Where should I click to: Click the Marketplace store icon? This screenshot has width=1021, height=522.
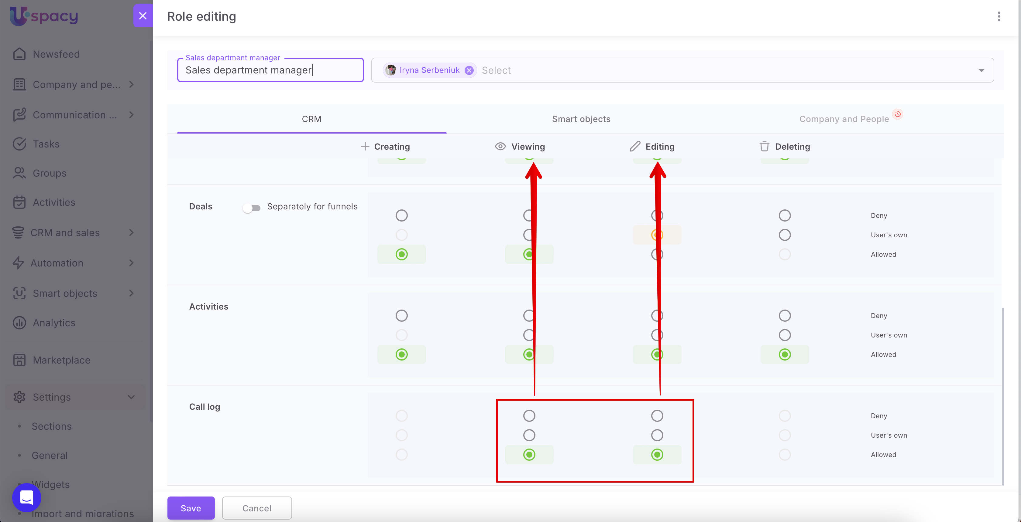point(19,360)
